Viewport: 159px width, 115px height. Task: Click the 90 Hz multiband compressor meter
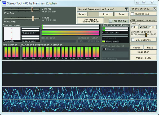click(x=33, y=52)
